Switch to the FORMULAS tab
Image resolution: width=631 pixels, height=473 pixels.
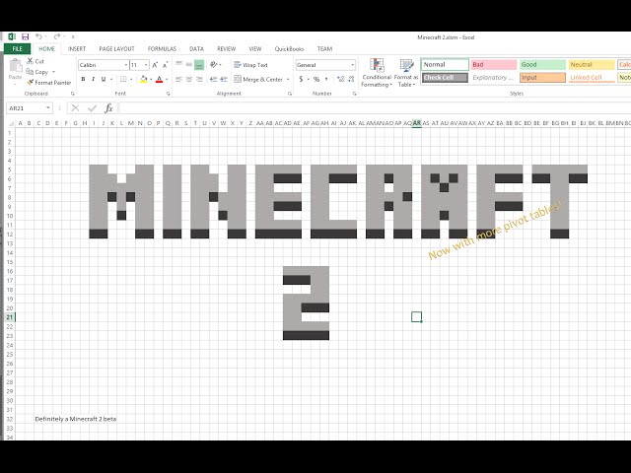162,48
